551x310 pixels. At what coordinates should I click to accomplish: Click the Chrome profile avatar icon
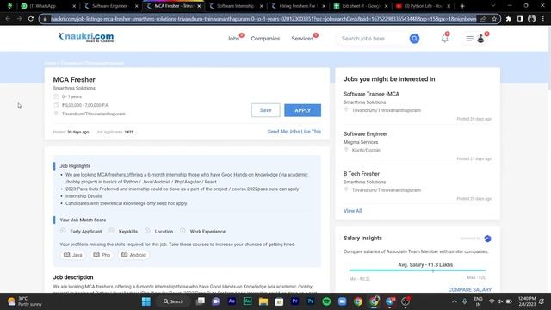click(x=532, y=19)
